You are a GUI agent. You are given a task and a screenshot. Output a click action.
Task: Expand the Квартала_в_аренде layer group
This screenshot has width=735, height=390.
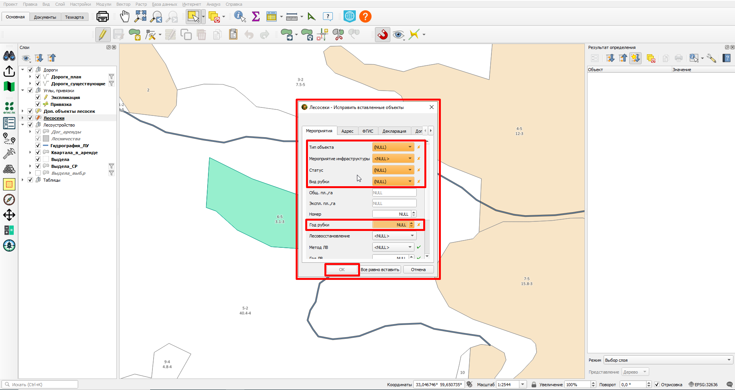tap(30, 153)
